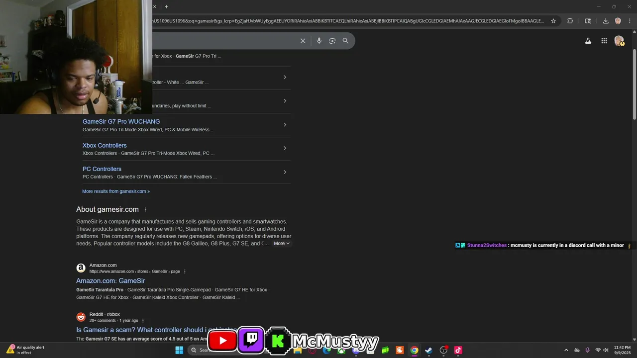
Task: Expand GameSir G7 Pro WUCHANG sitelink chevron
Action: [x=285, y=125]
